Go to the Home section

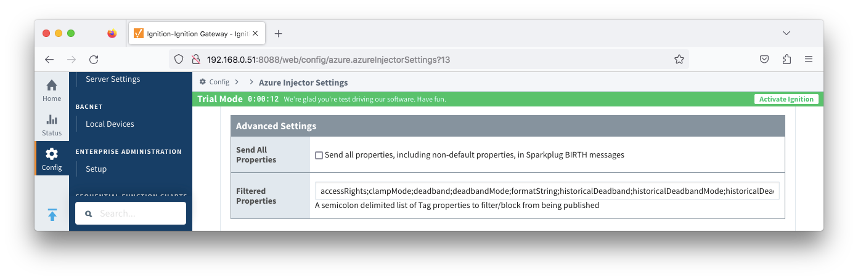click(x=52, y=90)
